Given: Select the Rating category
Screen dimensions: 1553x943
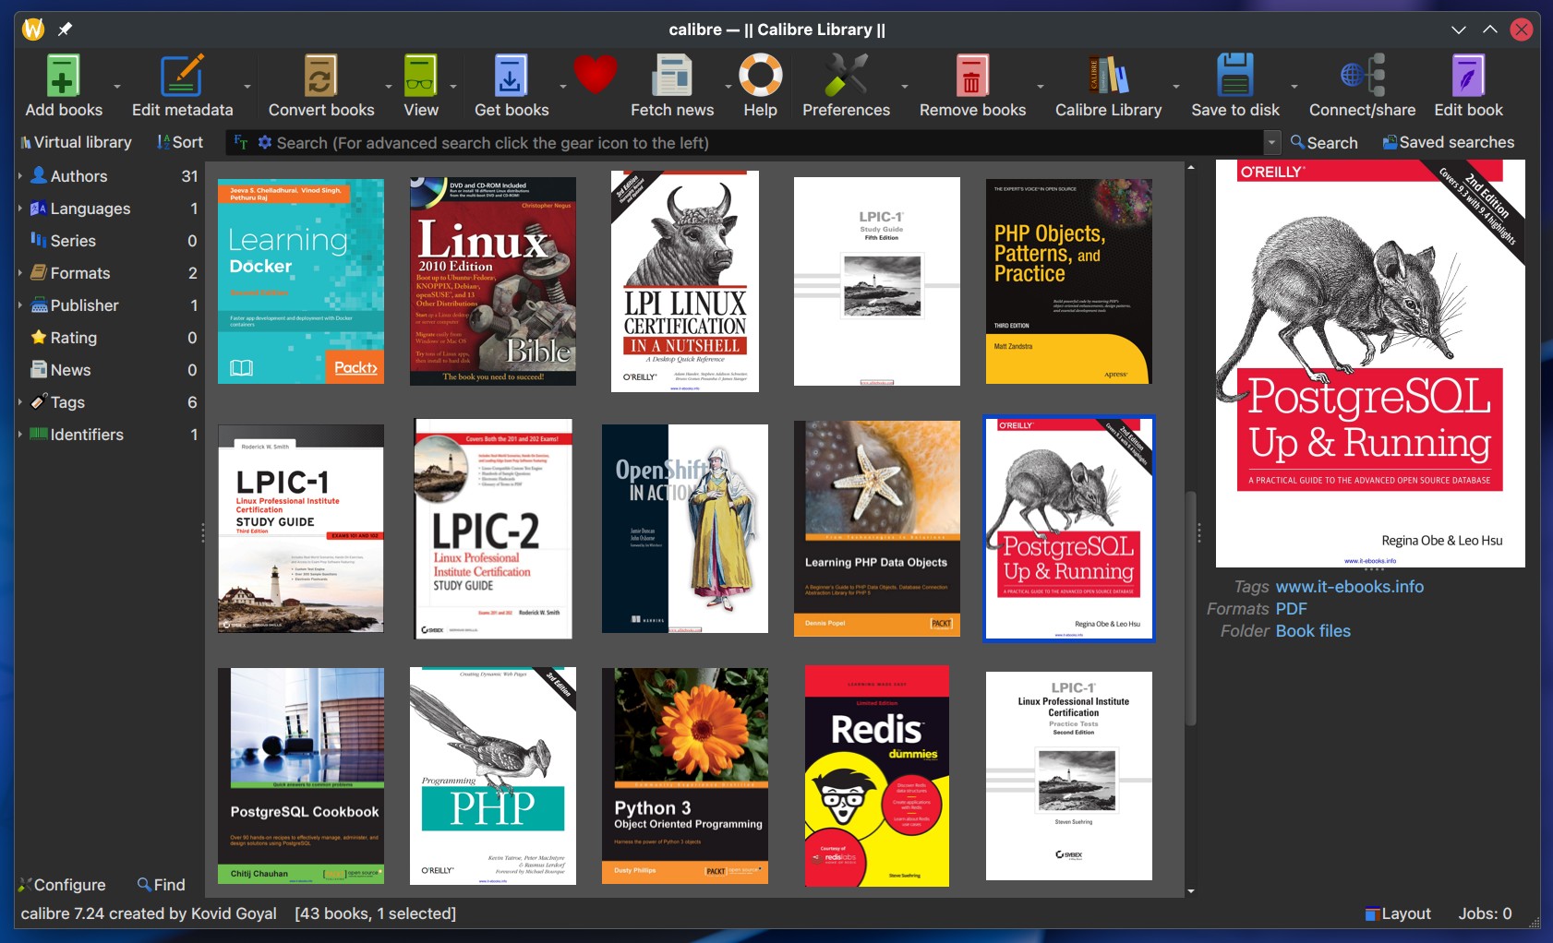Looking at the screenshot, I should coord(109,338).
